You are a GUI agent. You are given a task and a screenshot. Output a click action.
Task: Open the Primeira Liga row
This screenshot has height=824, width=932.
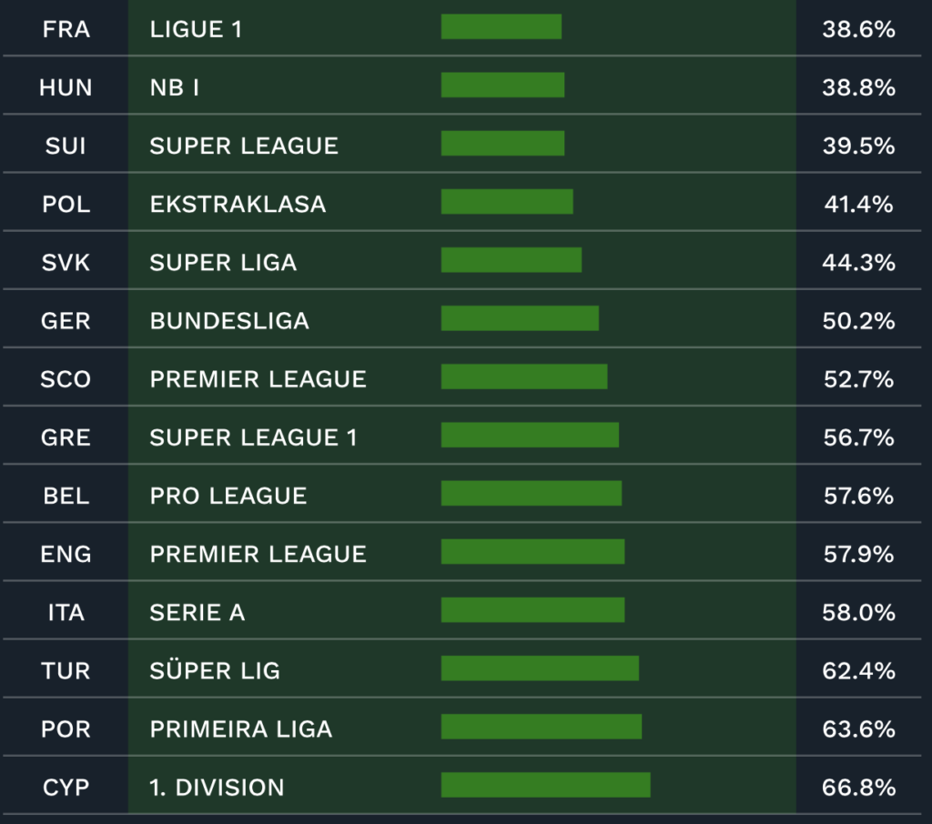click(x=461, y=729)
